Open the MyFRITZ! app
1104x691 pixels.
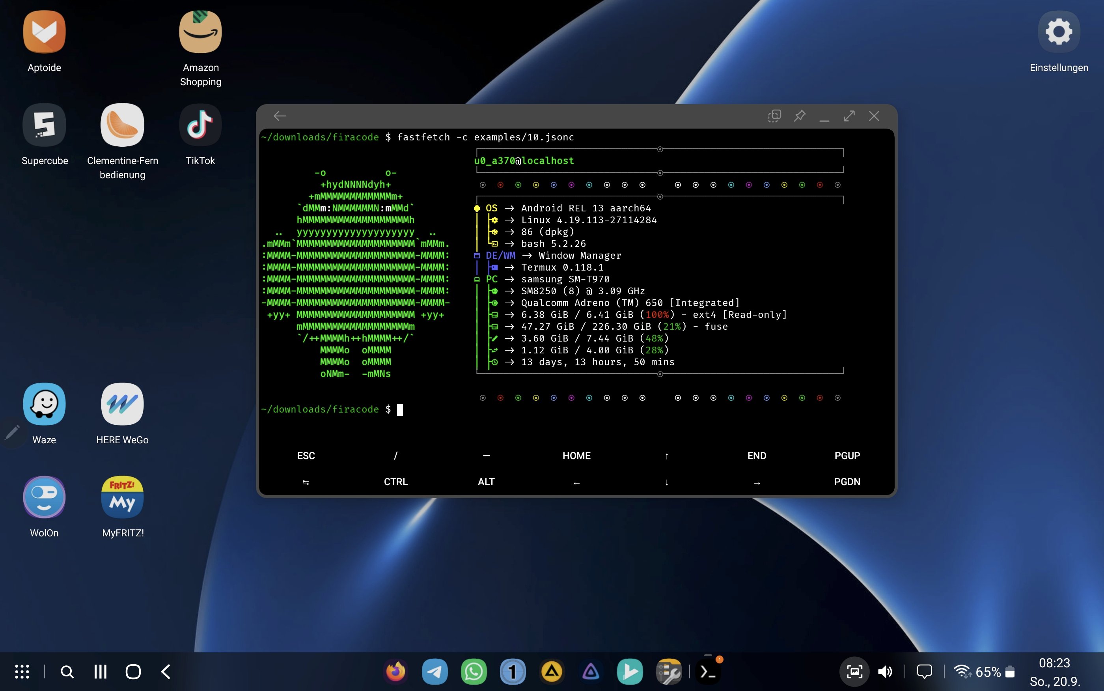[122, 497]
